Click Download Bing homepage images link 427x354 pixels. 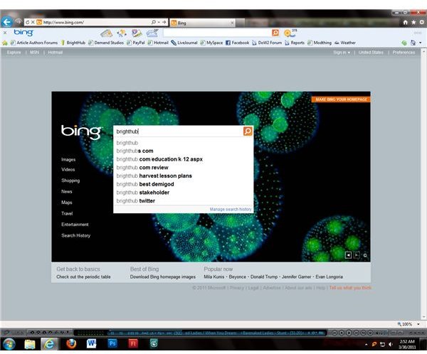click(163, 277)
